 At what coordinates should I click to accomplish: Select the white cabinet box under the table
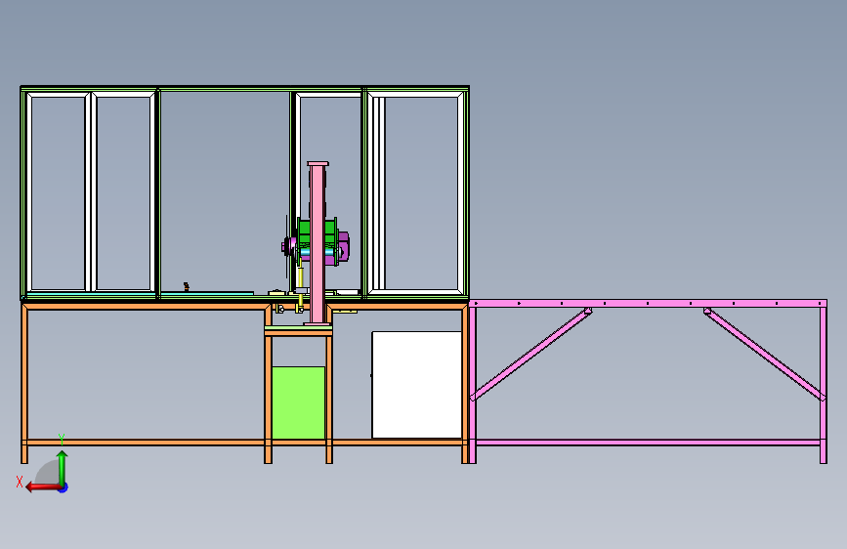tap(416, 385)
